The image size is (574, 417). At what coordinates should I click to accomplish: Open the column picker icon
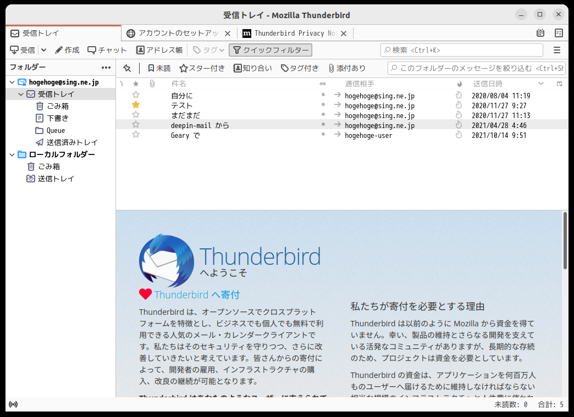pos(559,84)
